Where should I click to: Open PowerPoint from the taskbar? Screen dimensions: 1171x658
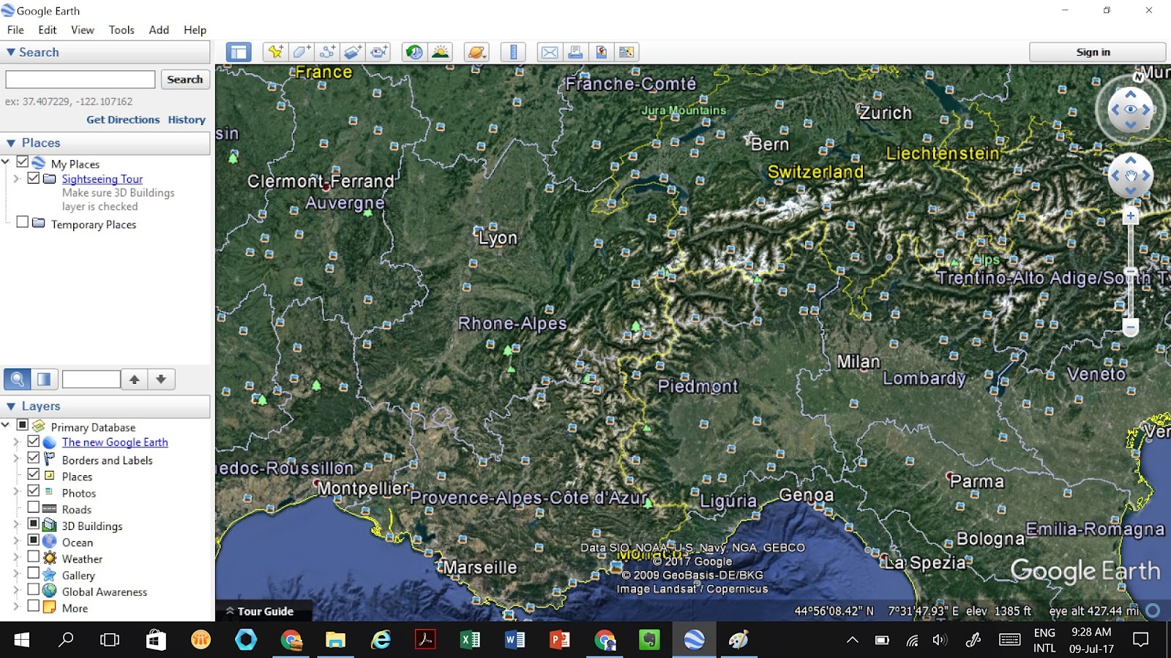coord(560,640)
